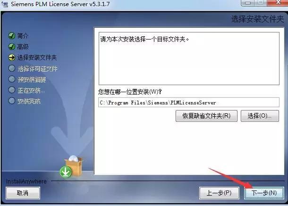
Task: Select the 简介 step label
Action: coord(23,36)
